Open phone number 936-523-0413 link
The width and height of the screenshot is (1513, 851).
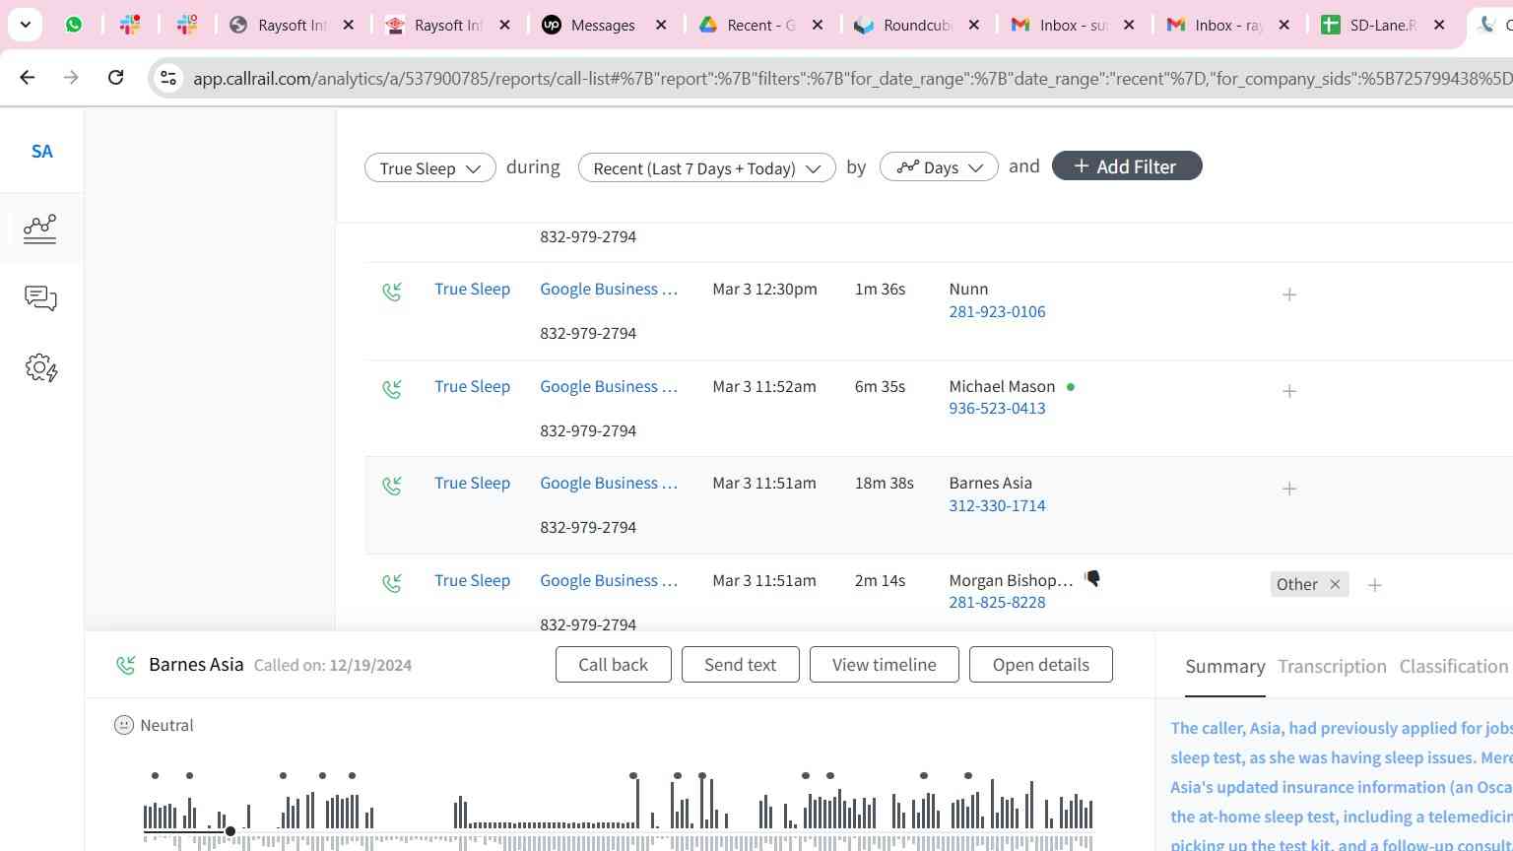pyautogui.click(x=997, y=408)
